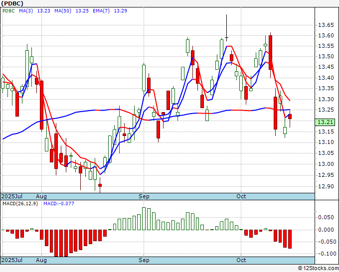Click the 13.25 price axis label
339x272 pixels.
pyautogui.click(x=326, y=110)
